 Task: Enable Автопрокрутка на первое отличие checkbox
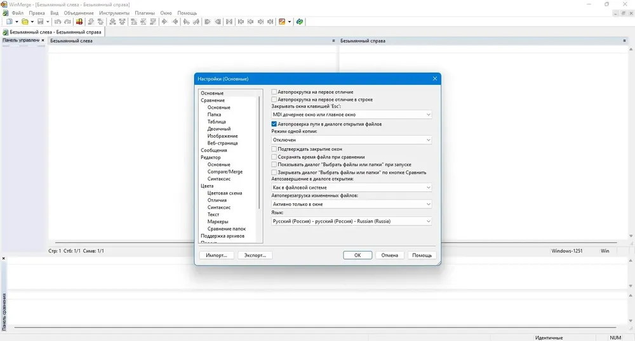coord(274,92)
